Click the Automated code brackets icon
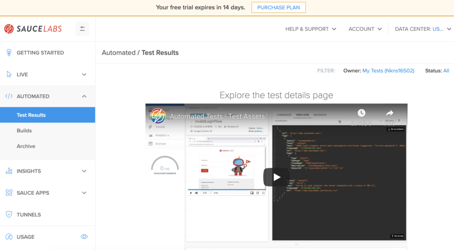The height and width of the screenshot is (250, 454). [9, 96]
